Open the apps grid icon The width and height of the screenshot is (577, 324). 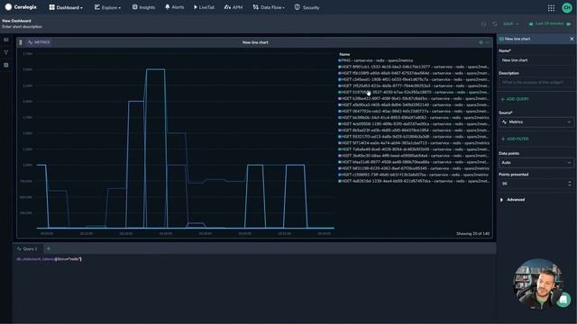tap(551, 8)
